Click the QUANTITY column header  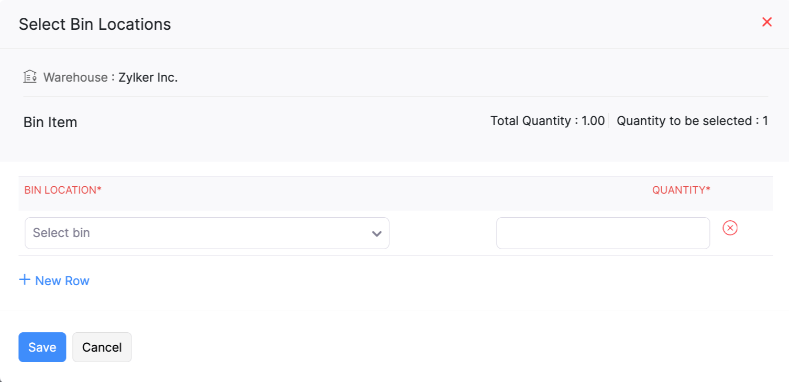(680, 190)
